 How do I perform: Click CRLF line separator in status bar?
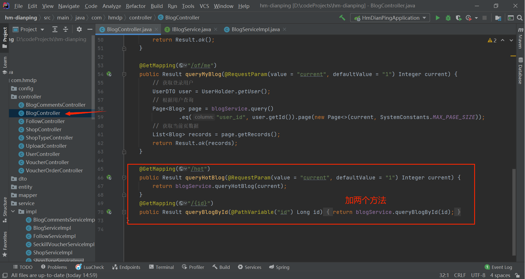(x=460, y=275)
